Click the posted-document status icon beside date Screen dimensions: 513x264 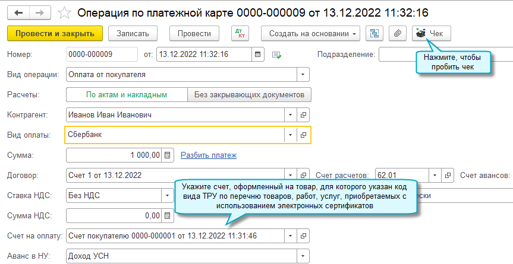pyautogui.click(x=277, y=55)
